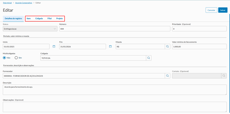Open the Início date calendar picker
Screen dimensions: 230x114
pyautogui.click(x=54, y=47)
